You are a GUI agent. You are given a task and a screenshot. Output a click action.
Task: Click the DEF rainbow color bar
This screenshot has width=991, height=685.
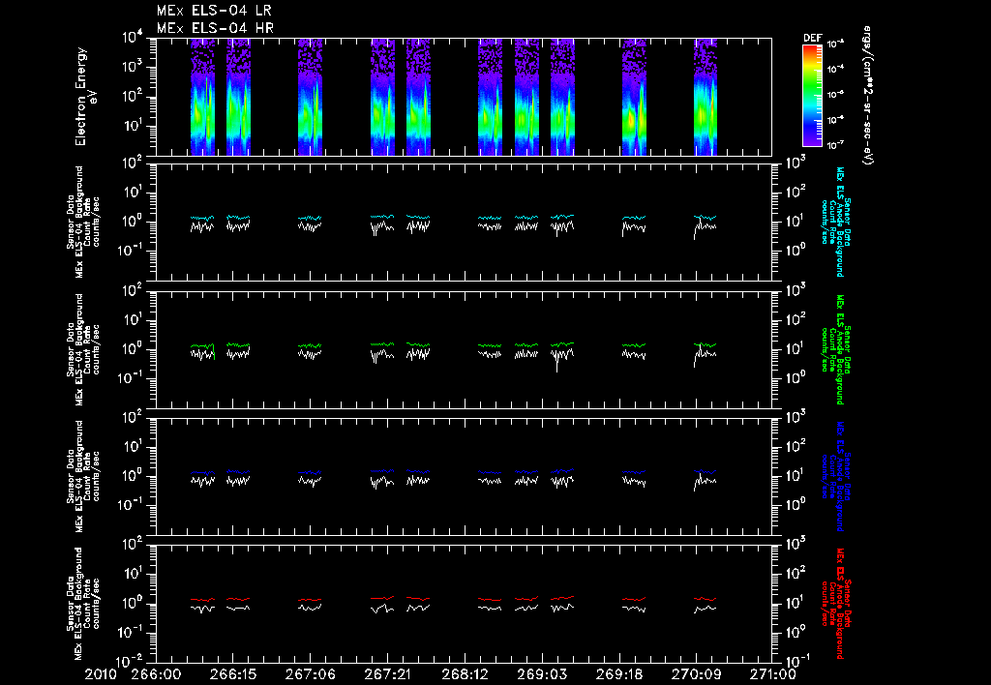[x=812, y=96]
